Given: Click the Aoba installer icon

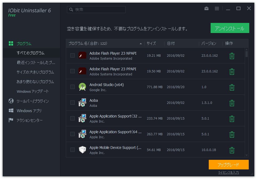Looking at the screenshot, I should (82, 103).
